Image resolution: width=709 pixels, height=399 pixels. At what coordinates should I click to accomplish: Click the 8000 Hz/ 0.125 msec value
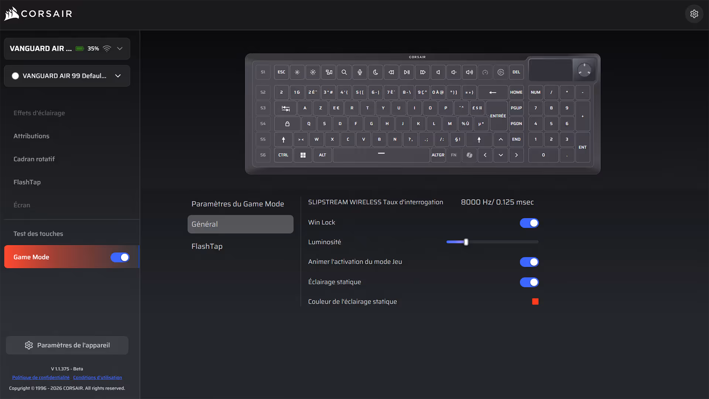pos(497,202)
